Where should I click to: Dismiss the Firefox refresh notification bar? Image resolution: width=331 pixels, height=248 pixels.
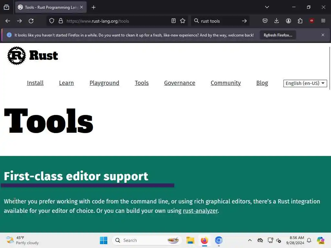(x=323, y=35)
